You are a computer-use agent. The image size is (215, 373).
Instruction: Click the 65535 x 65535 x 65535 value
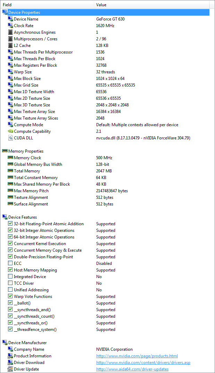tap(116, 85)
